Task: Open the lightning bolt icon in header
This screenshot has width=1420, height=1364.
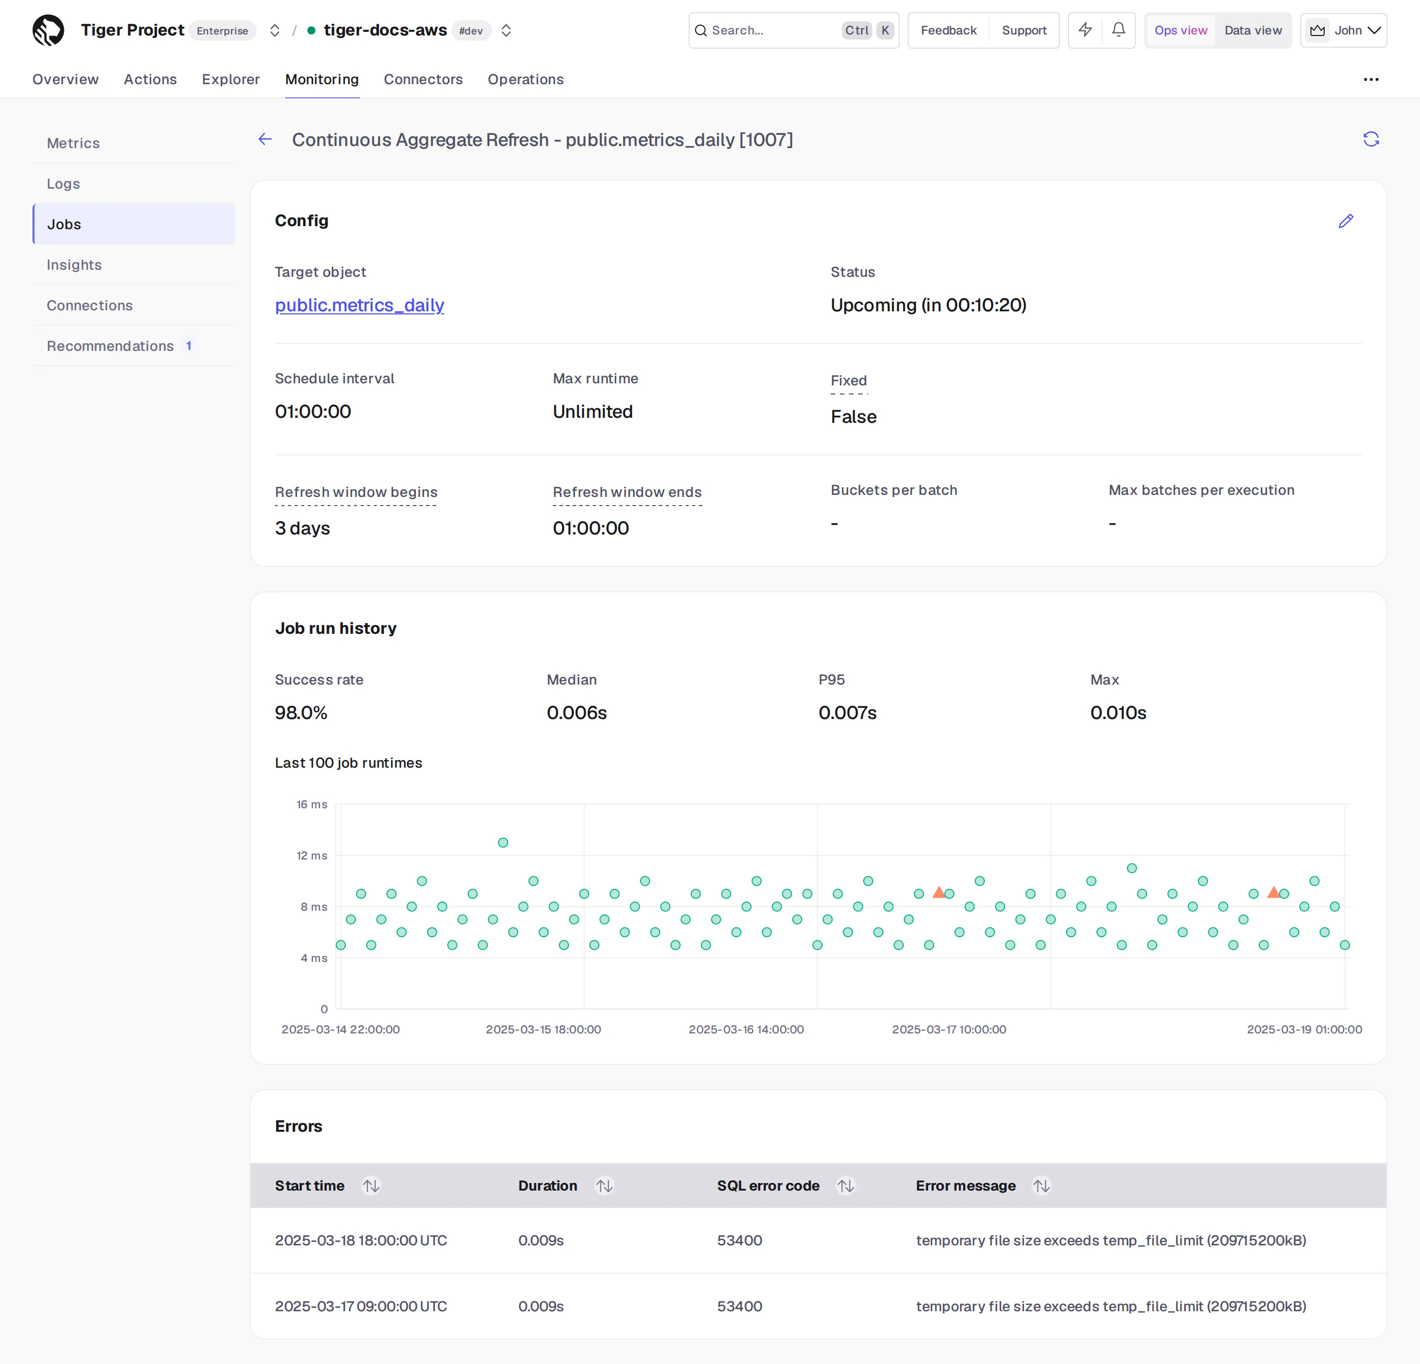Action: (x=1085, y=30)
